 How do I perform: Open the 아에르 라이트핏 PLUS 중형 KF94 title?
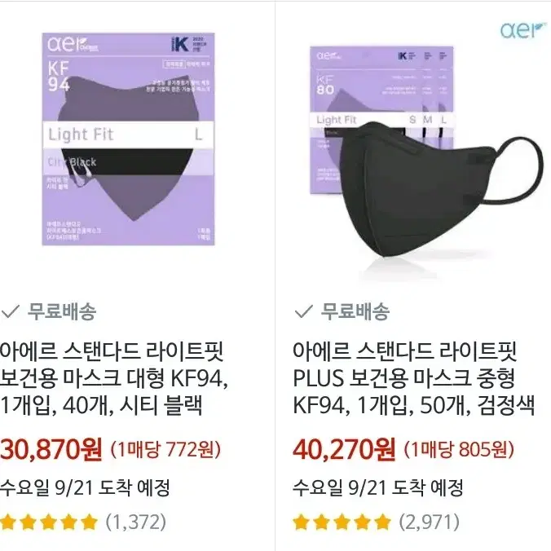click(x=414, y=378)
